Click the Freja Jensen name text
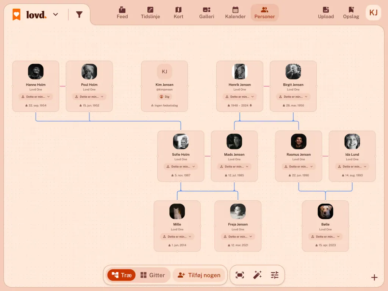The image size is (388, 291). point(238,224)
